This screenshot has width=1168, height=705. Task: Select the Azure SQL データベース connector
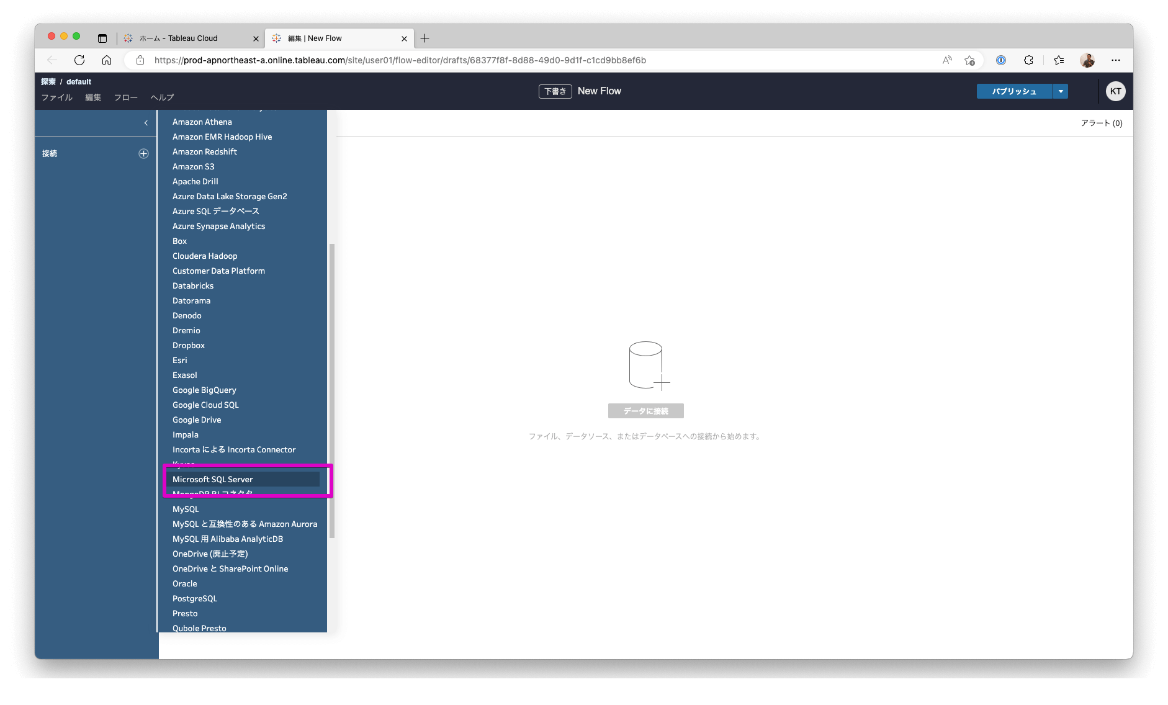pyautogui.click(x=243, y=211)
